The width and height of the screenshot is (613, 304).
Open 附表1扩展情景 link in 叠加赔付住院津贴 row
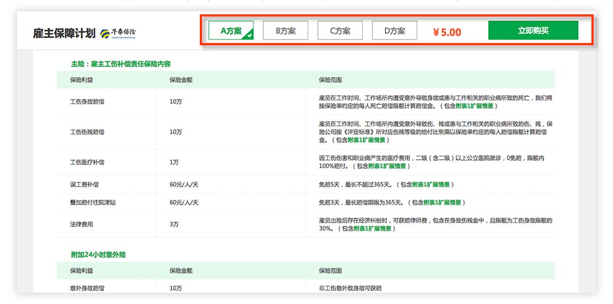pos(443,202)
